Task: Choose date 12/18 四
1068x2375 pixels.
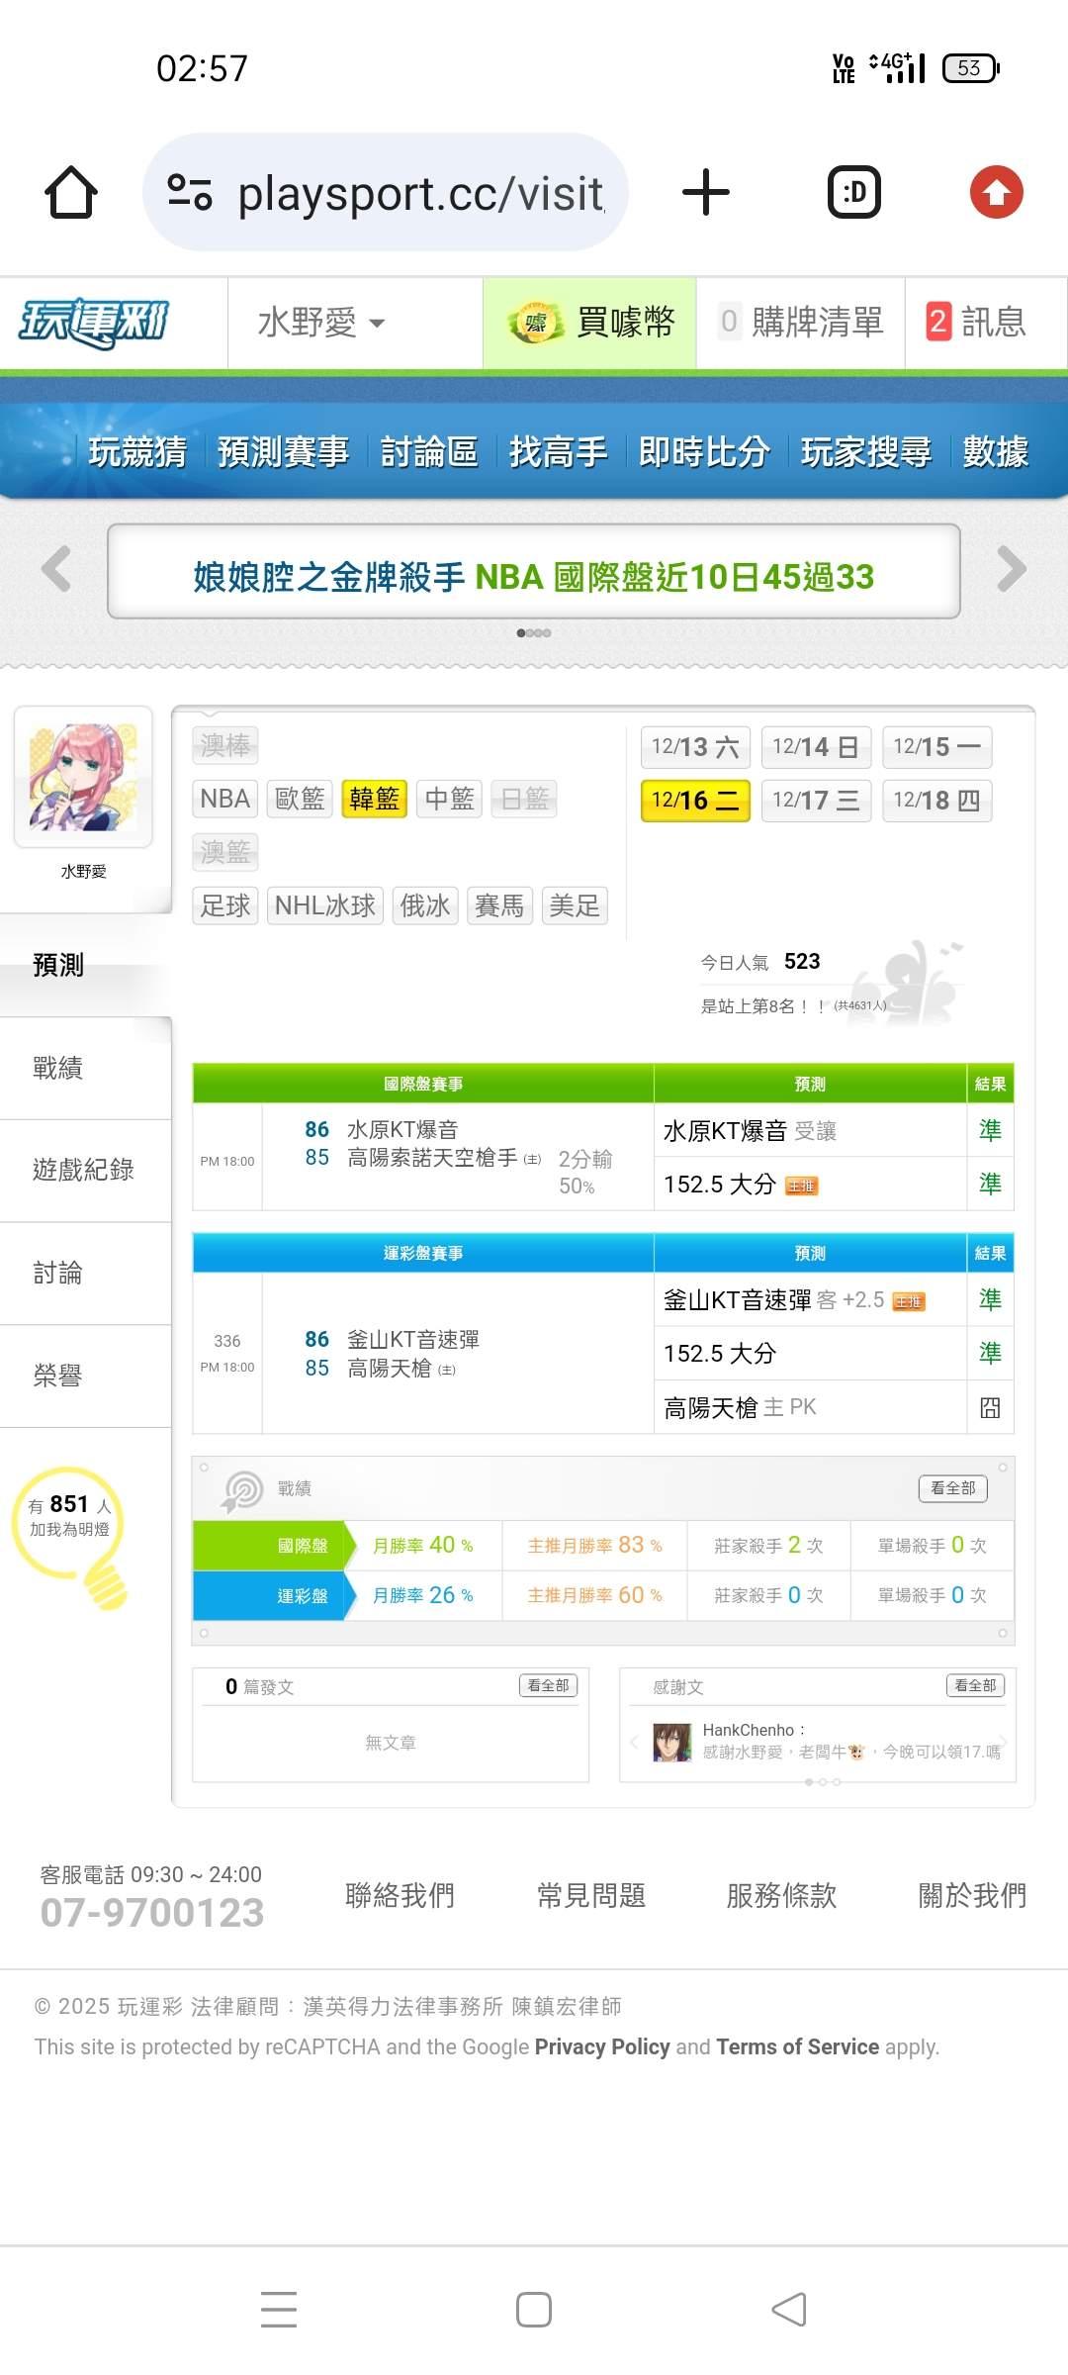Action: click(936, 801)
